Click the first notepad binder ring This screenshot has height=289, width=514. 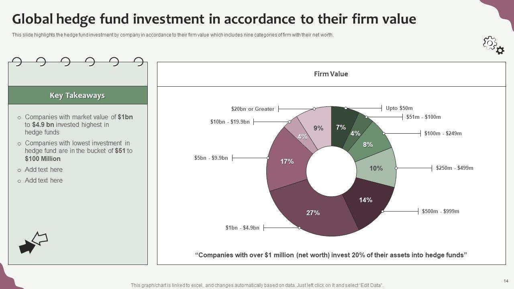pos(17,62)
